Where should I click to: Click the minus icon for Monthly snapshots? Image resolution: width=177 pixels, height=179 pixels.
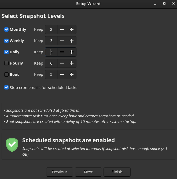click(x=62, y=29)
